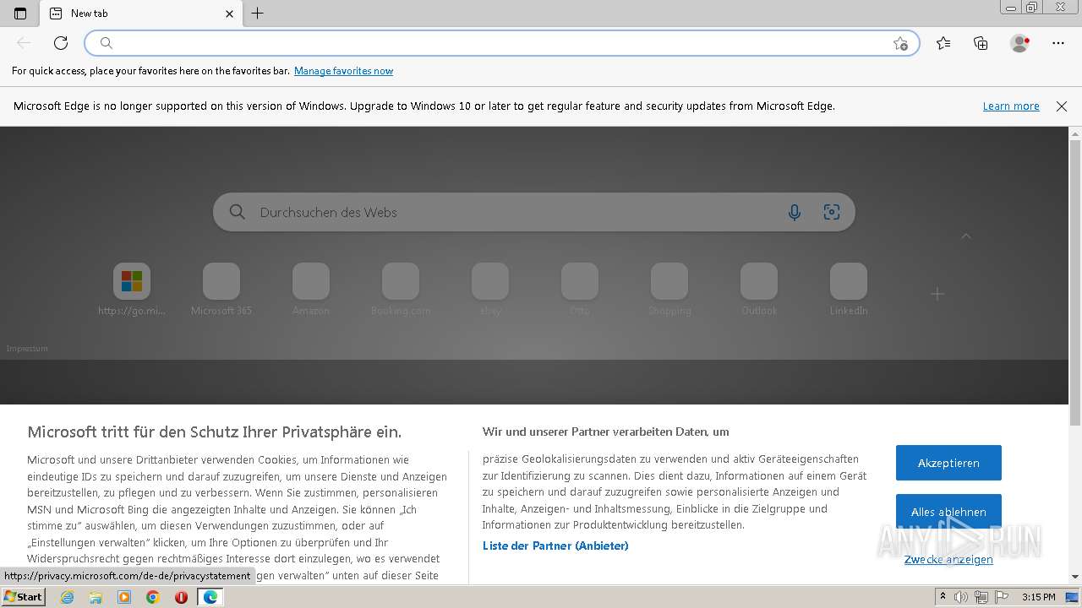This screenshot has width=1082, height=608.
Task: Go back to previous page
Action: click(x=24, y=43)
